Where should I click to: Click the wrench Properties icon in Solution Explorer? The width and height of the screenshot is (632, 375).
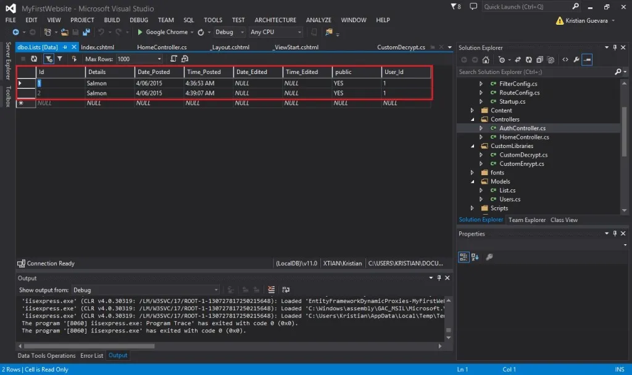tap(576, 60)
